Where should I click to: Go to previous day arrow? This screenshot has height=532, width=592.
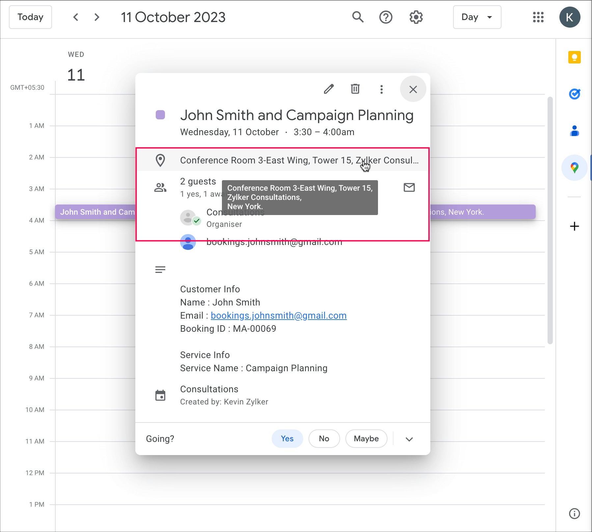(x=76, y=17)
